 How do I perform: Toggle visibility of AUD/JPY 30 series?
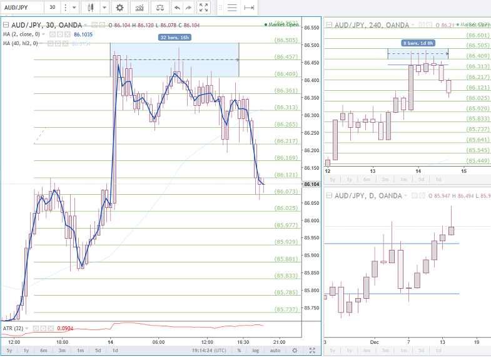[x=94, y=25]
